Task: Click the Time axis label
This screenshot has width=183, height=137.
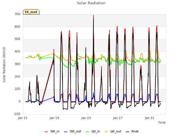Action: (162, 122)
